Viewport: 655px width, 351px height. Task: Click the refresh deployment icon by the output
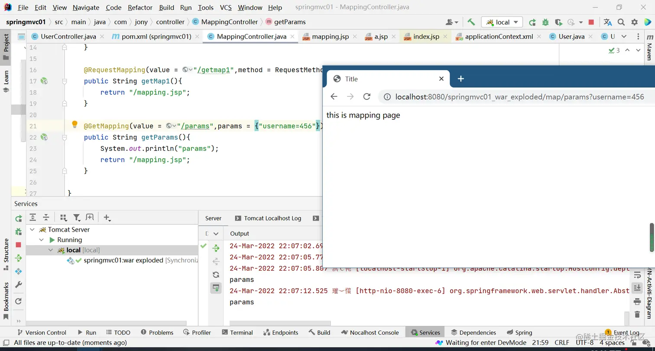[x=216, y=274]
